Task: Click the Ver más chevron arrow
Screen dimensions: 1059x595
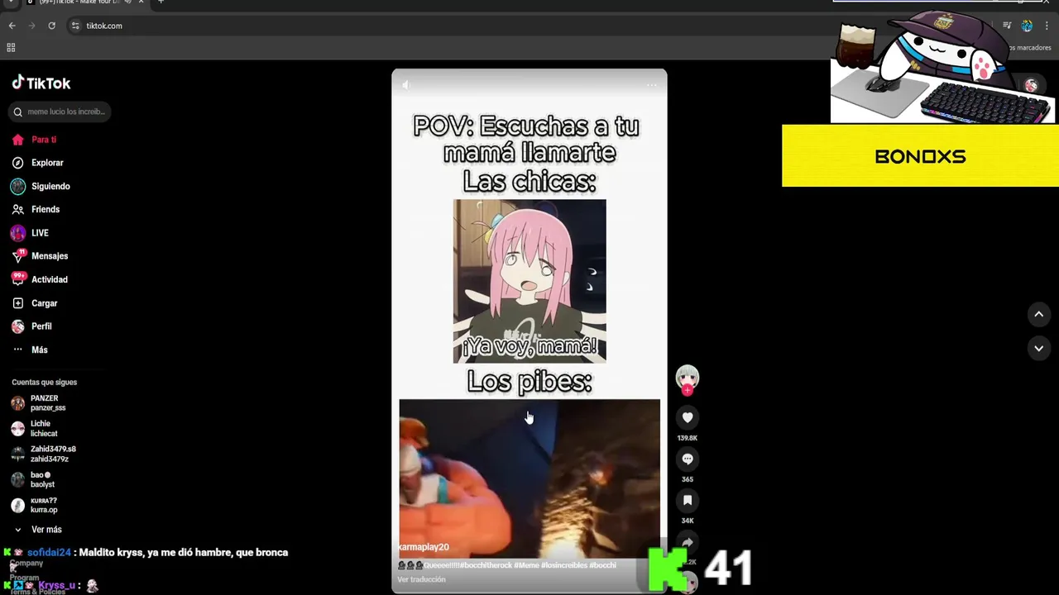Action: point(17,530)
